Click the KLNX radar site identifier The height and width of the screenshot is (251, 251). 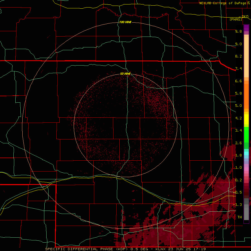[x=161, y=249]
